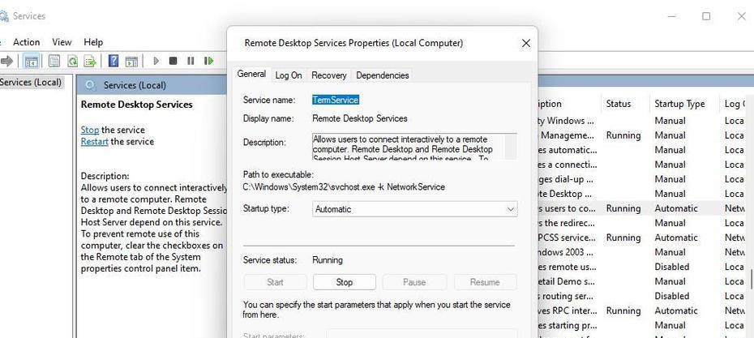Click the Forward arrow toolbar icon
This screenshot has height=338, width=754.
6,61
